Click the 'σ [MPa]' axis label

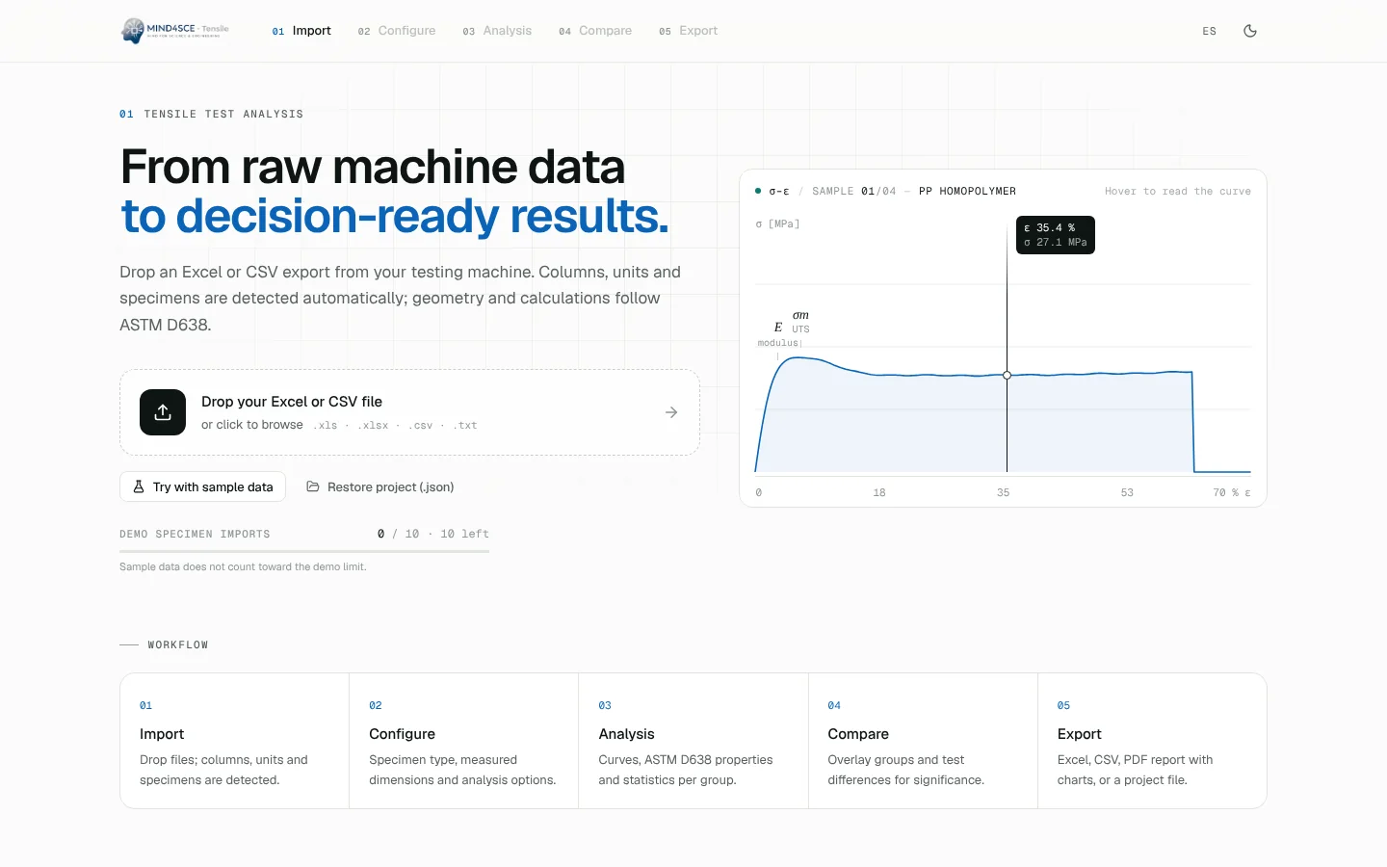[x=777, y=223]
